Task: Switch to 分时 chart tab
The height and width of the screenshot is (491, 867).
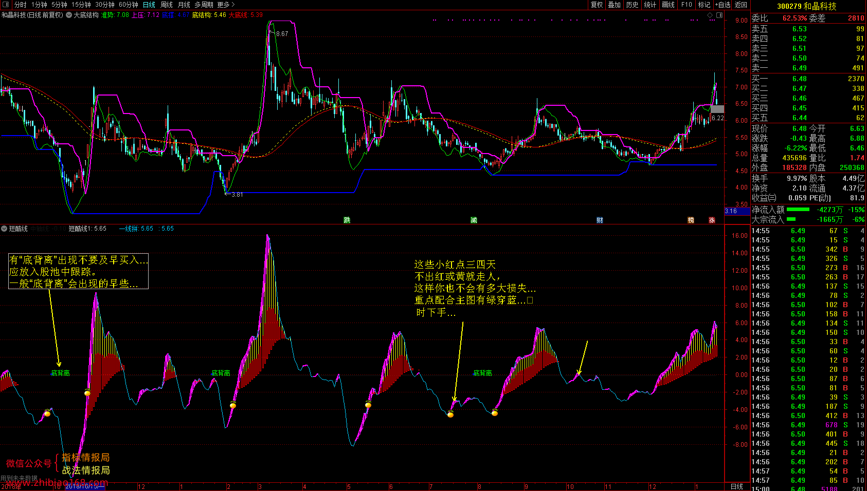Action: tap(20, 5)
